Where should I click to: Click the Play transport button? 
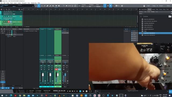pos(84,91)
